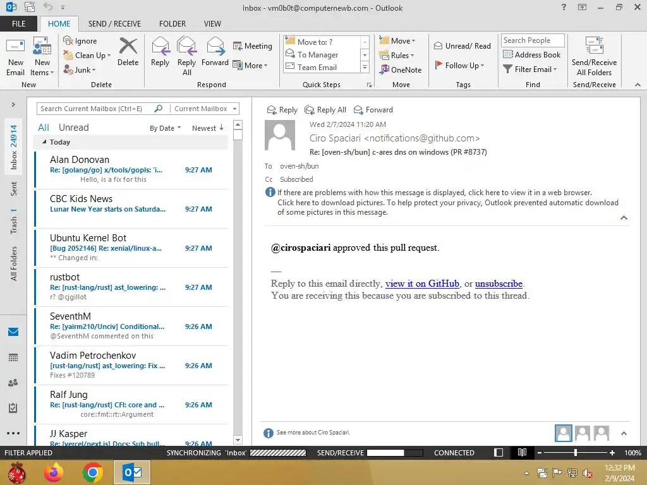Reply with a Meeting
The width and height of the screenshot is (647, 485).
(x=253, y=45)
